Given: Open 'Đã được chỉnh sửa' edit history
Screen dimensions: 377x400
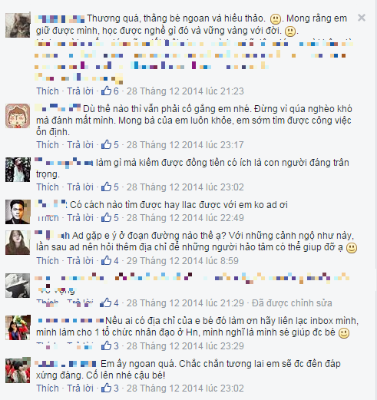Looking at the screenshot, I should tap(292, 303).
